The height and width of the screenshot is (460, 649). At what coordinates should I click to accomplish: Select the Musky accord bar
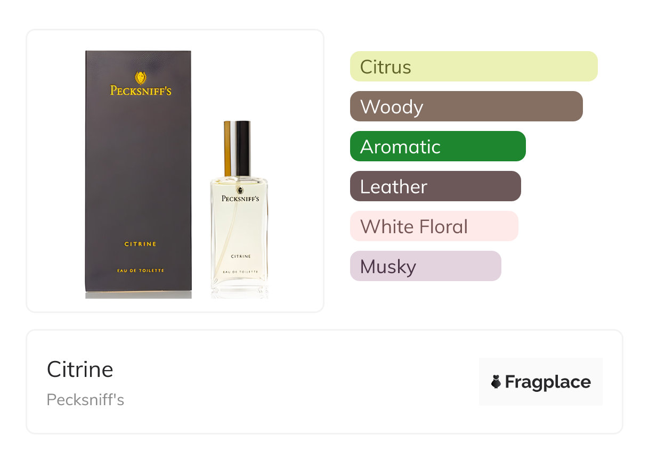pos(426,266)
